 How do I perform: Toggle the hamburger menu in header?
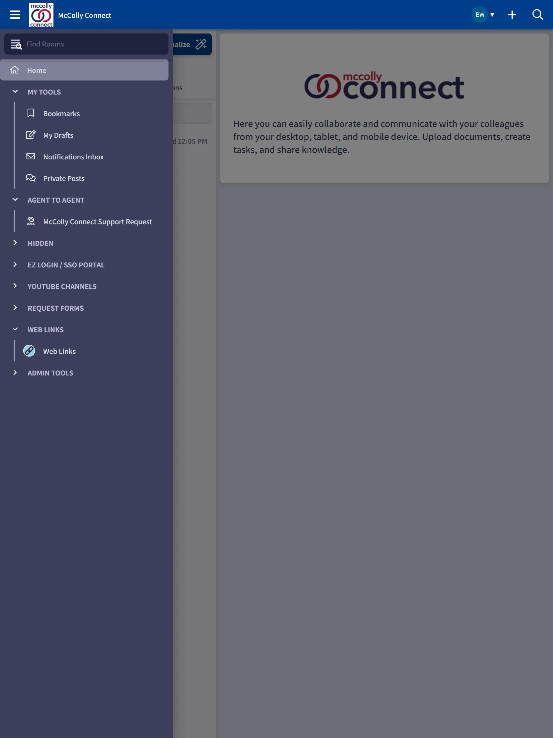[x=15, y=15]
